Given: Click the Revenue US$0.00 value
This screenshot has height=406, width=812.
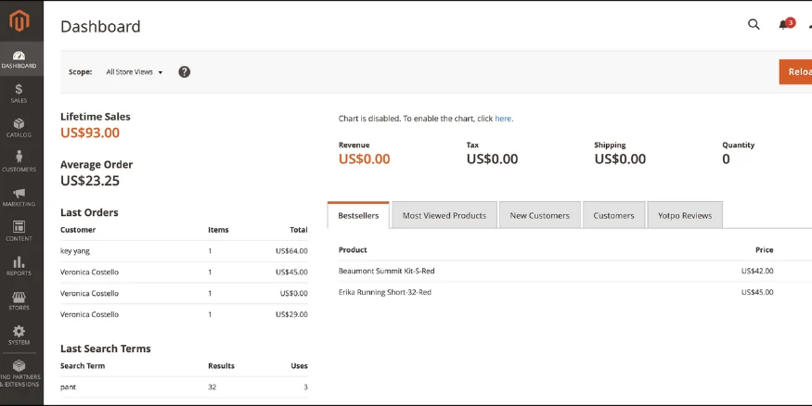Looking at the screenshot, I should tap(364, 159).
